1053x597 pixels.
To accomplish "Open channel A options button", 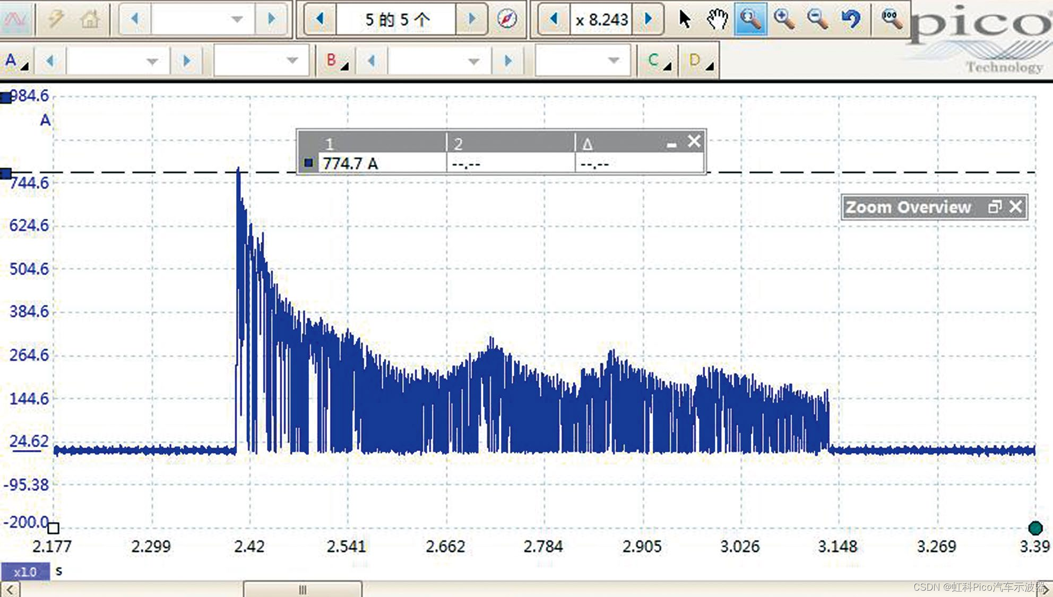I will click(15, 61).
